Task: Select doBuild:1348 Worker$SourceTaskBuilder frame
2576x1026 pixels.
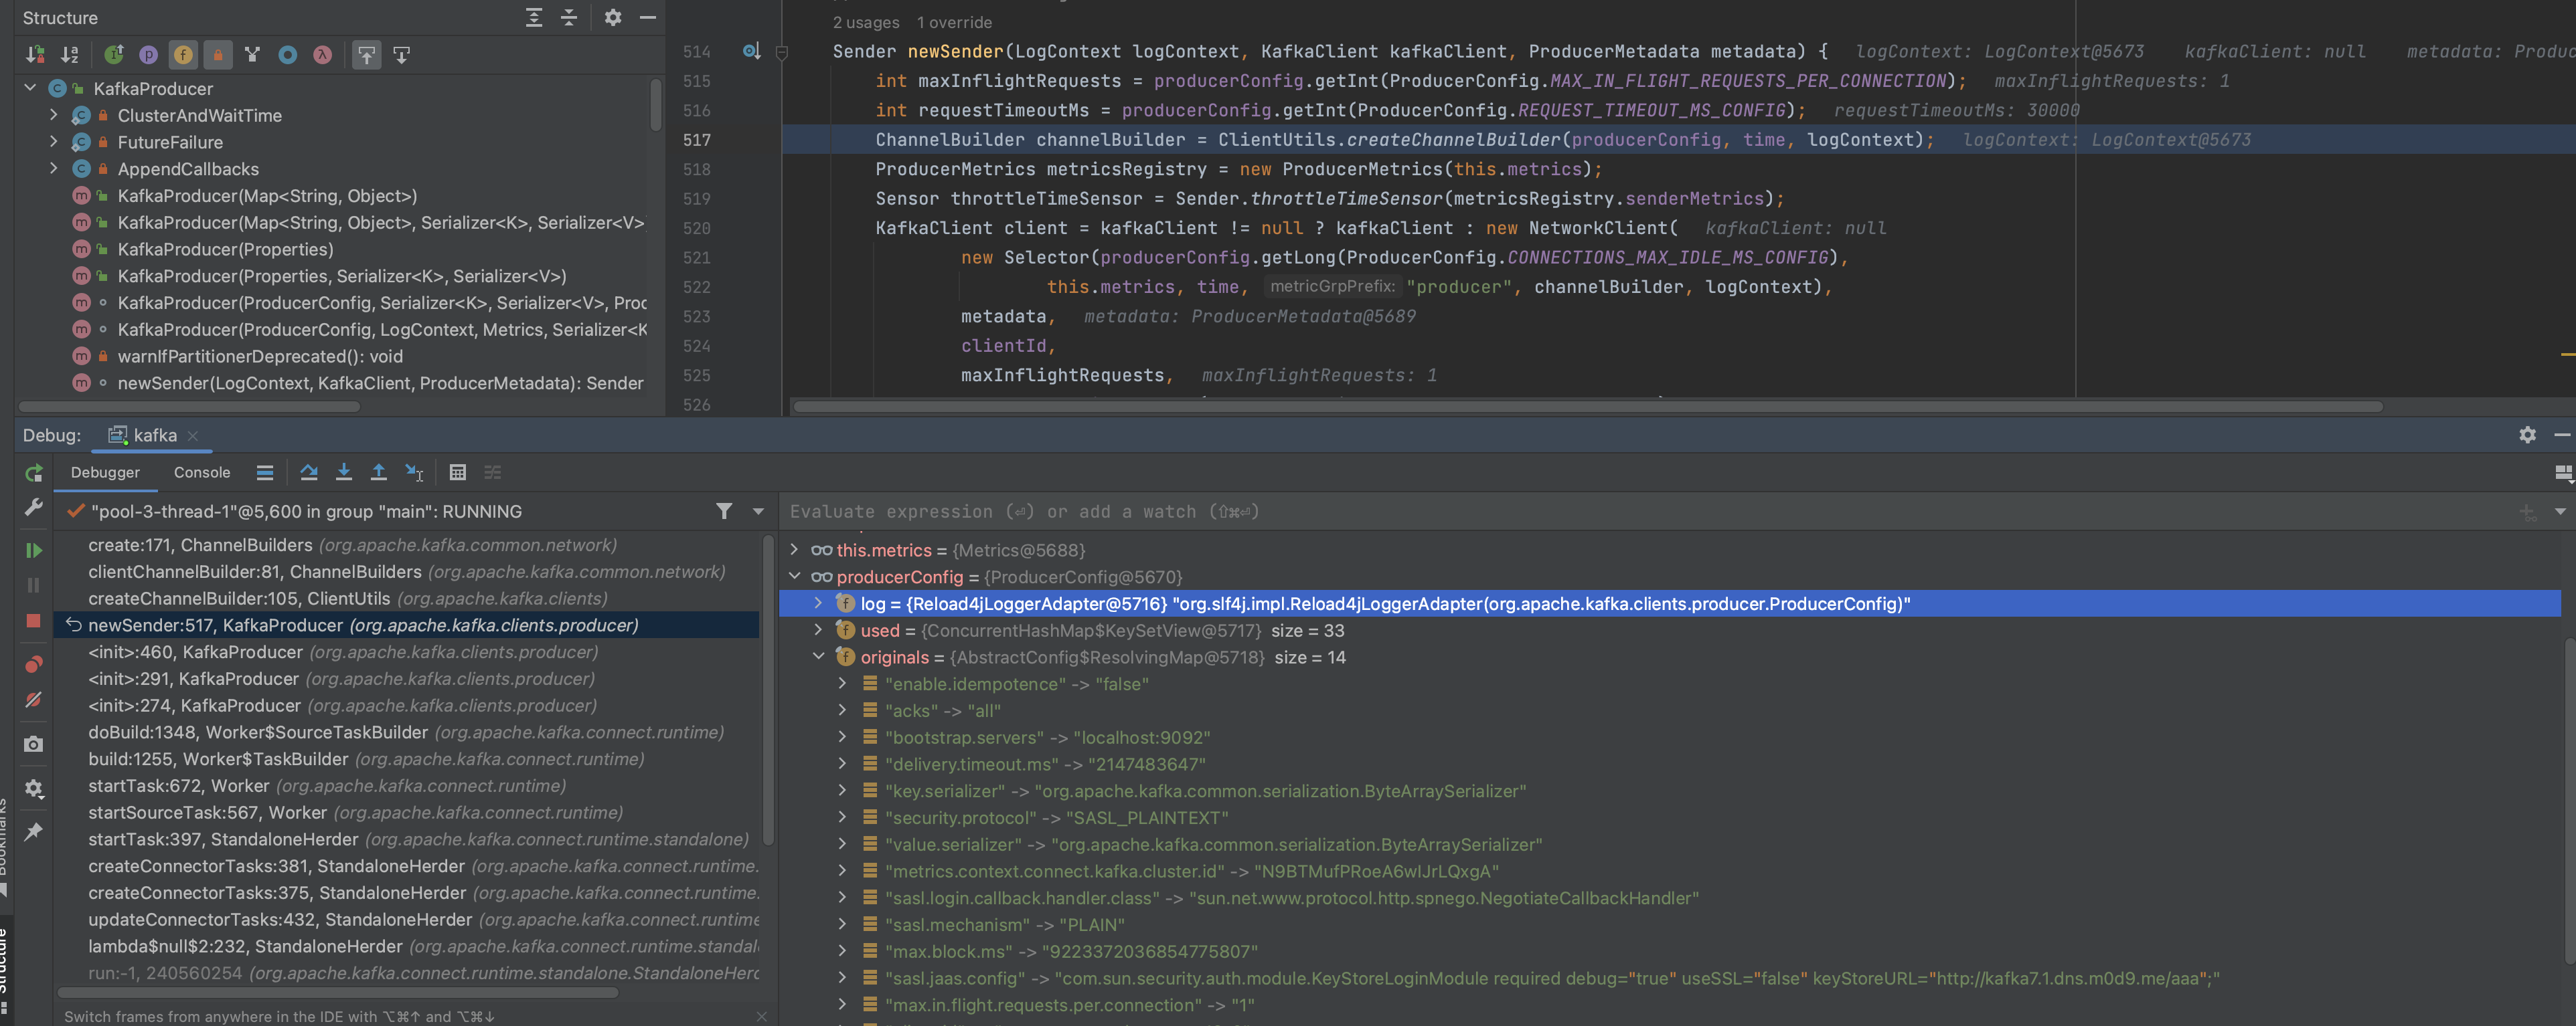Action: pyautogui.click(x=405, y=732)
